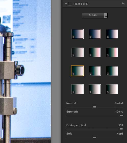Viewport: 127px width, 143px height.
Task: Choose second row pink-tinted swatch 3
Action: [x=112, y=52]
